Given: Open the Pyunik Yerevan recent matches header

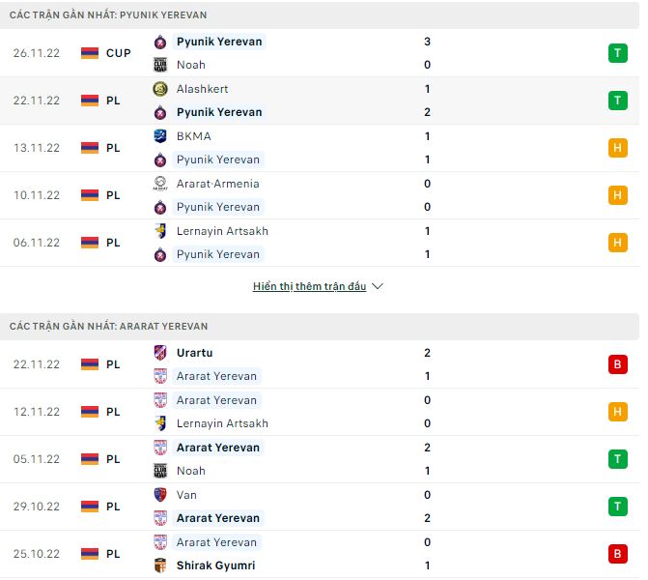Looking at the screenshot, I should tap(108, 15).
